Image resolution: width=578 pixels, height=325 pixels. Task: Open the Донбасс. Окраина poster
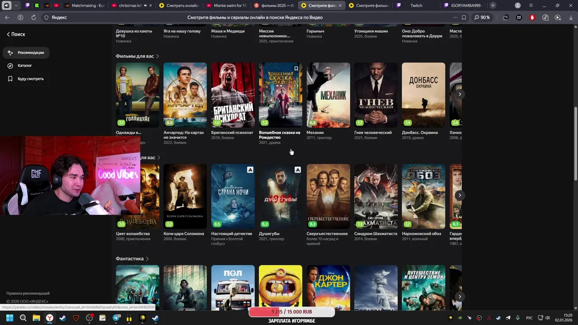[424, 95]
